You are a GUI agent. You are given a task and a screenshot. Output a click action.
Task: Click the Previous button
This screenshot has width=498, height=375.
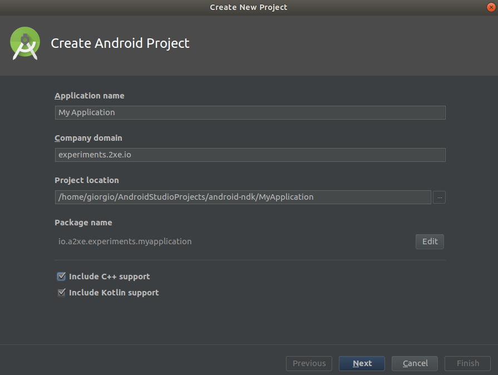[309, 363]
